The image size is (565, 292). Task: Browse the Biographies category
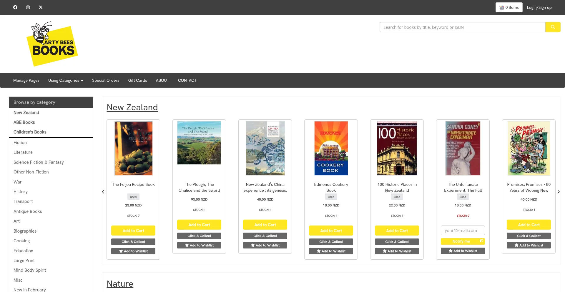click(25, 231)
